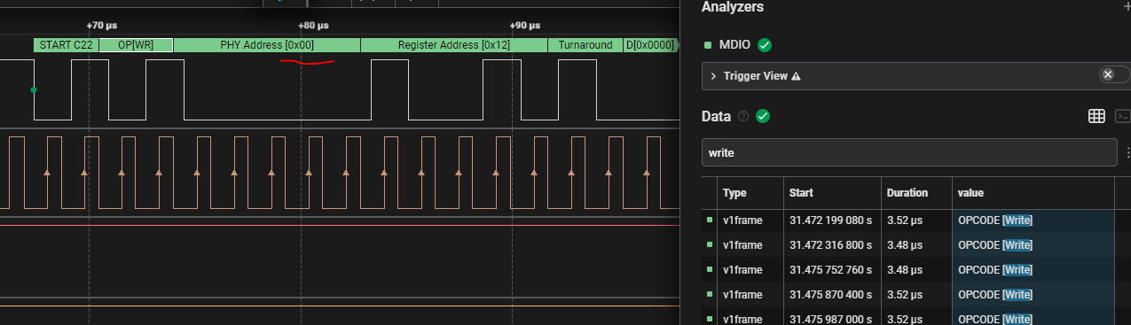Sort table by Start column header
Image resolution: width=1131 pixels, height=325 pixels.
coord(801,192)
